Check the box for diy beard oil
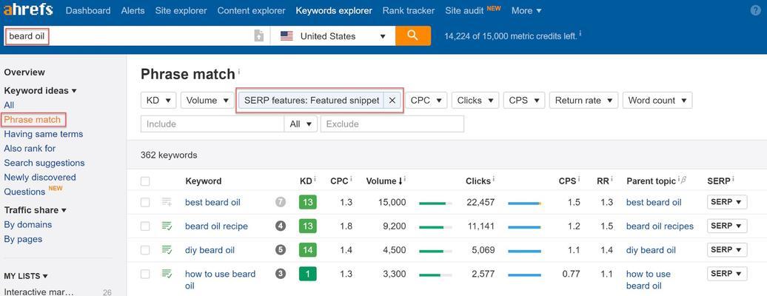 145,250
